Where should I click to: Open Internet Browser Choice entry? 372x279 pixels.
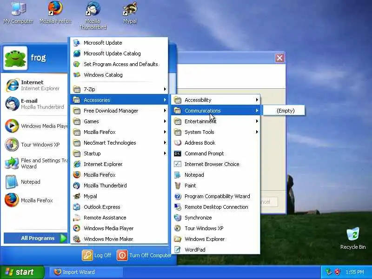(x=216, y=164)
